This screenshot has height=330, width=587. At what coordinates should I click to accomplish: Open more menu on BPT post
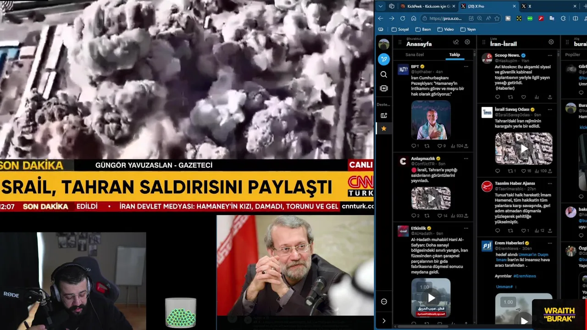(x=466, y=66)
